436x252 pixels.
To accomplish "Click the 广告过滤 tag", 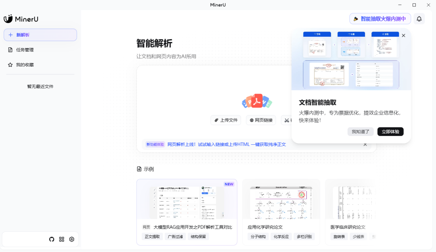I will pos(175,237).
